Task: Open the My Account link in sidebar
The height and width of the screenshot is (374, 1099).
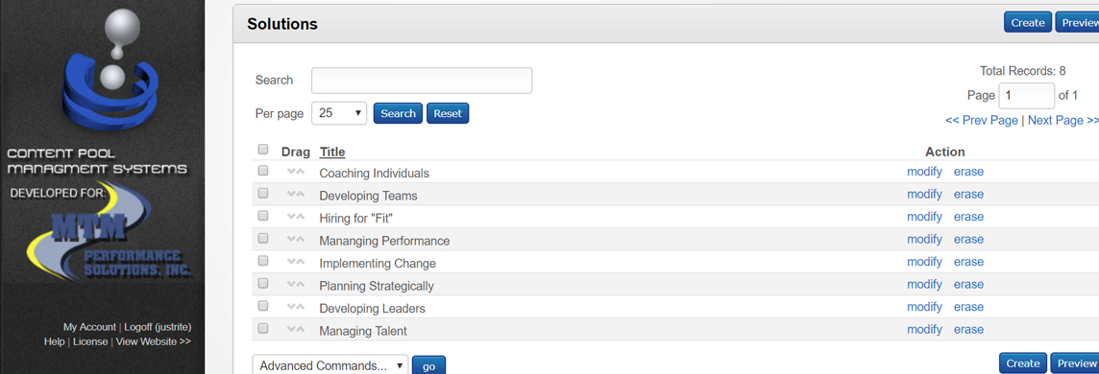Action: tap(89, 326)
